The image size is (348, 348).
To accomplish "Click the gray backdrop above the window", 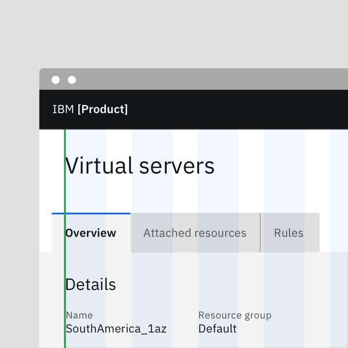I will (174, 34).
